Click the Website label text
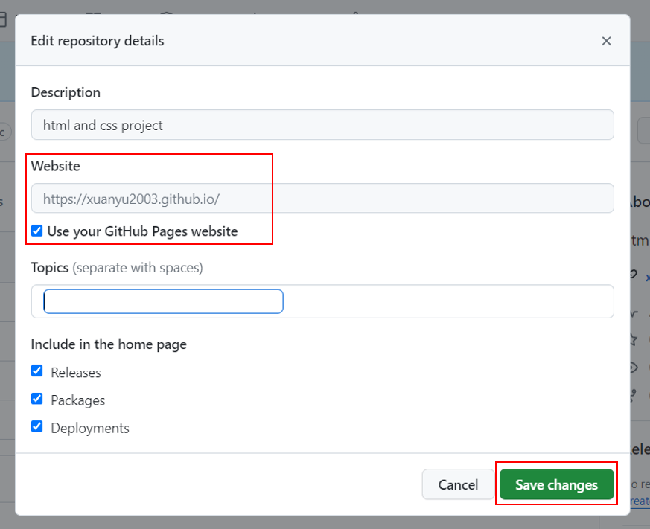The image size is (650, 529). pos(55,166)
